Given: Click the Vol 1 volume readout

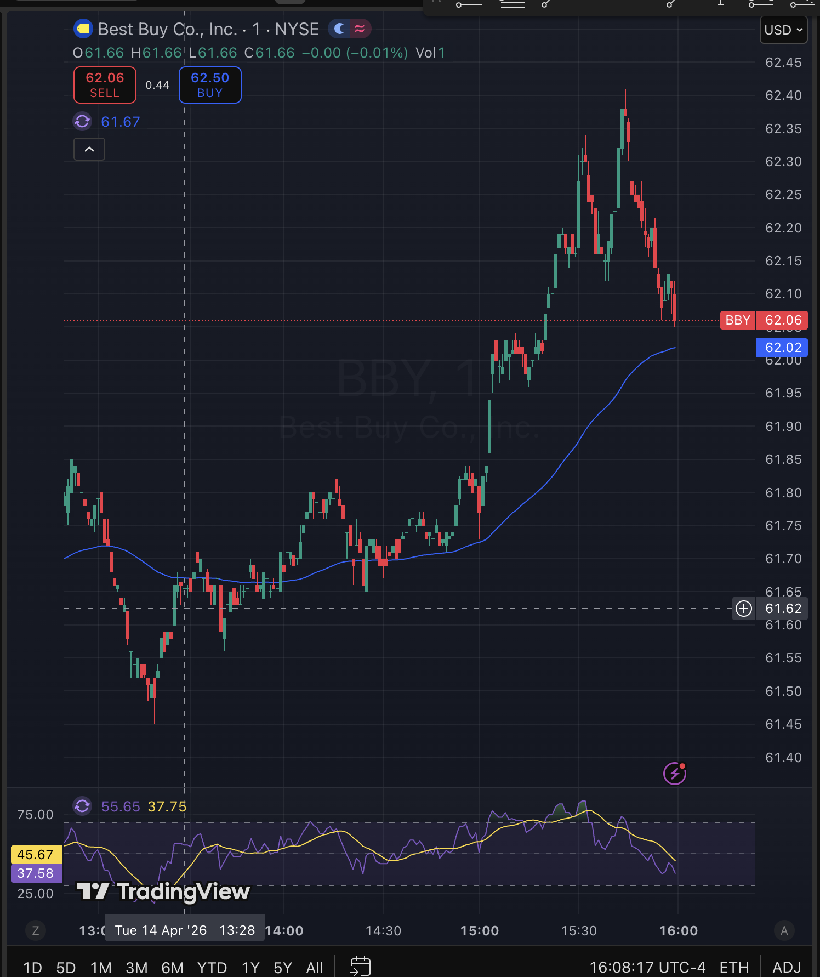Looking at the screenshot, I should pyautogui.click(x=430, y=53).
